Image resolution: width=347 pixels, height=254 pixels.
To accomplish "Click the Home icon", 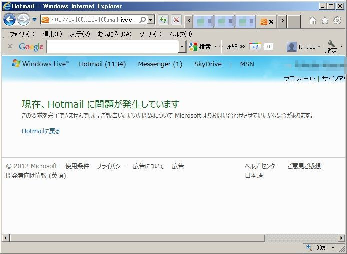I will click(x=312, y=21).
